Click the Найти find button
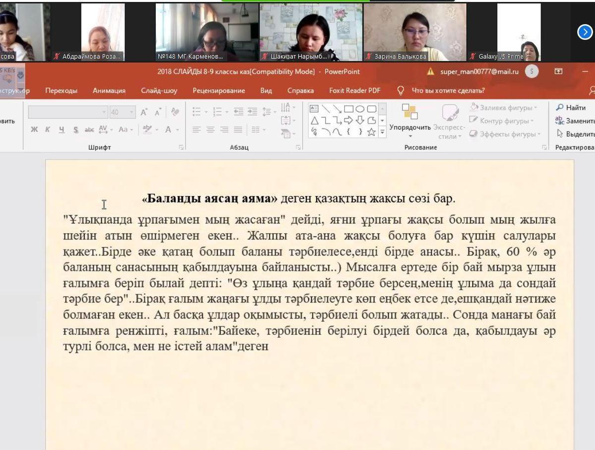The height and width of the screenshot is (450, 595). pyautogui.click(x=571, y=107)
